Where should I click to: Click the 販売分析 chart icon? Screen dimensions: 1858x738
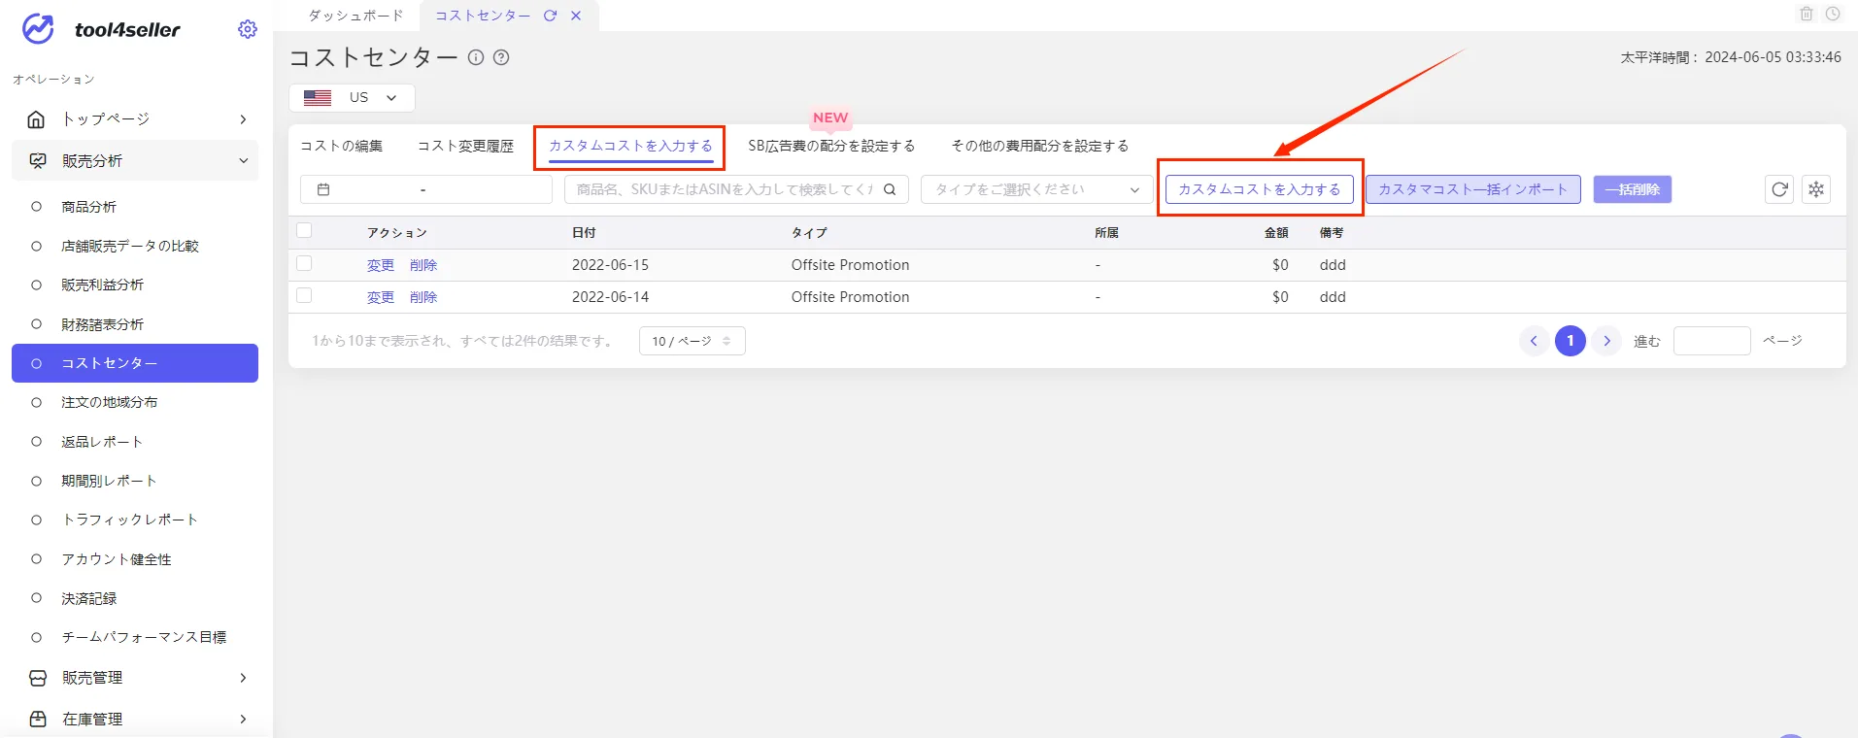38,161
